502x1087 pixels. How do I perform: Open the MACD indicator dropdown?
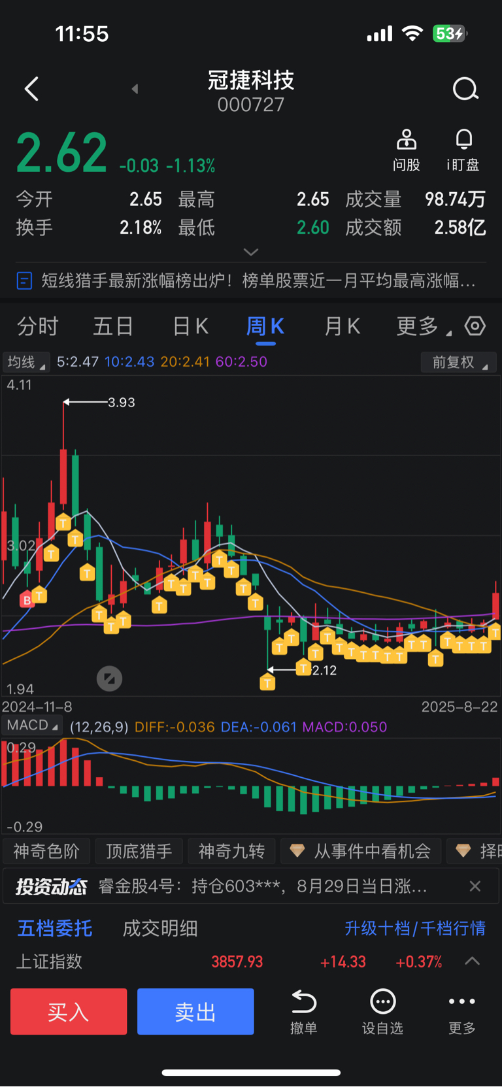coord(32,726)
